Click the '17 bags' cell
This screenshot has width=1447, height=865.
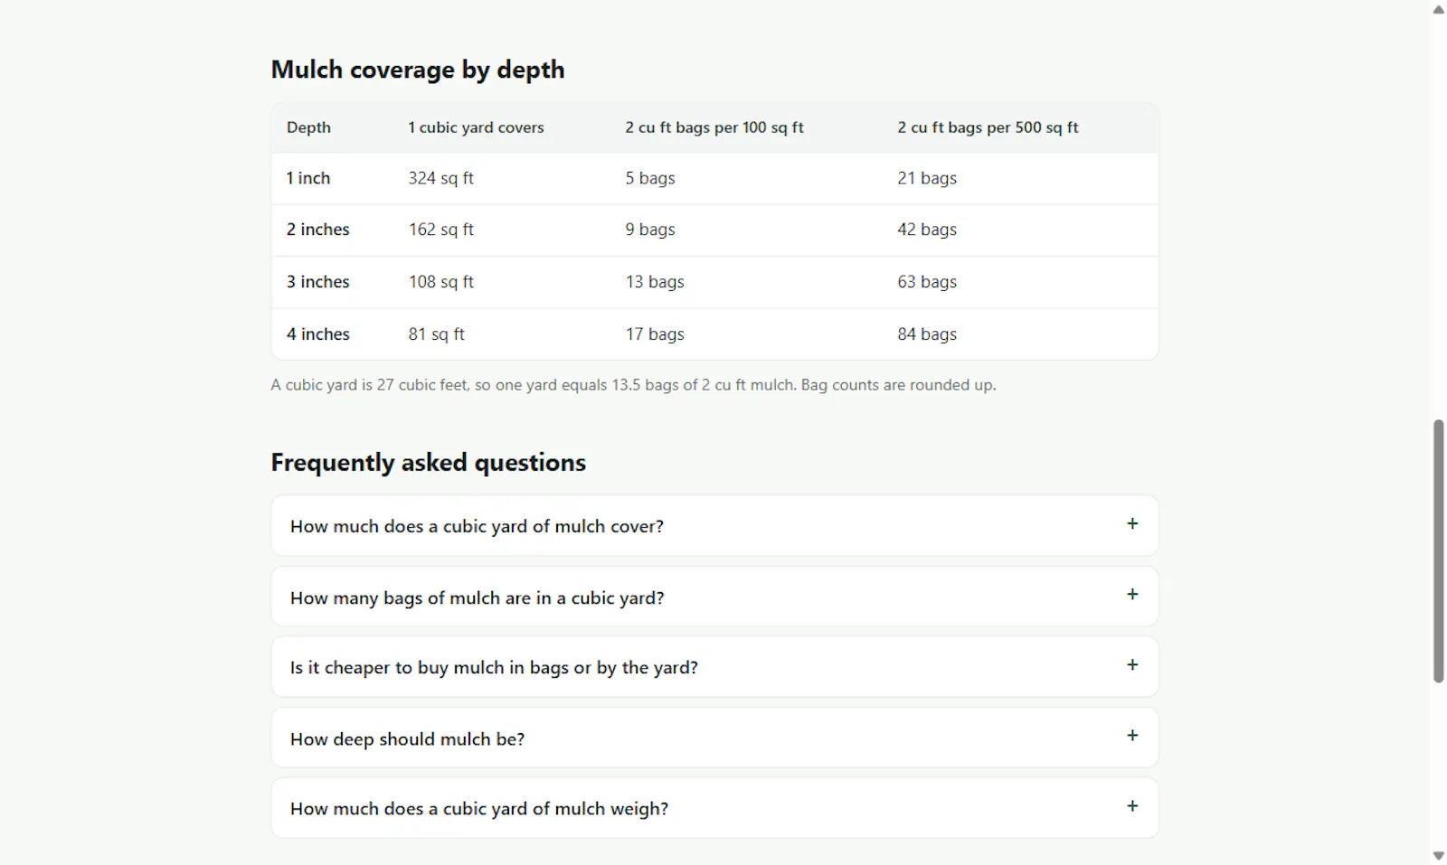(x=655, y=334)
